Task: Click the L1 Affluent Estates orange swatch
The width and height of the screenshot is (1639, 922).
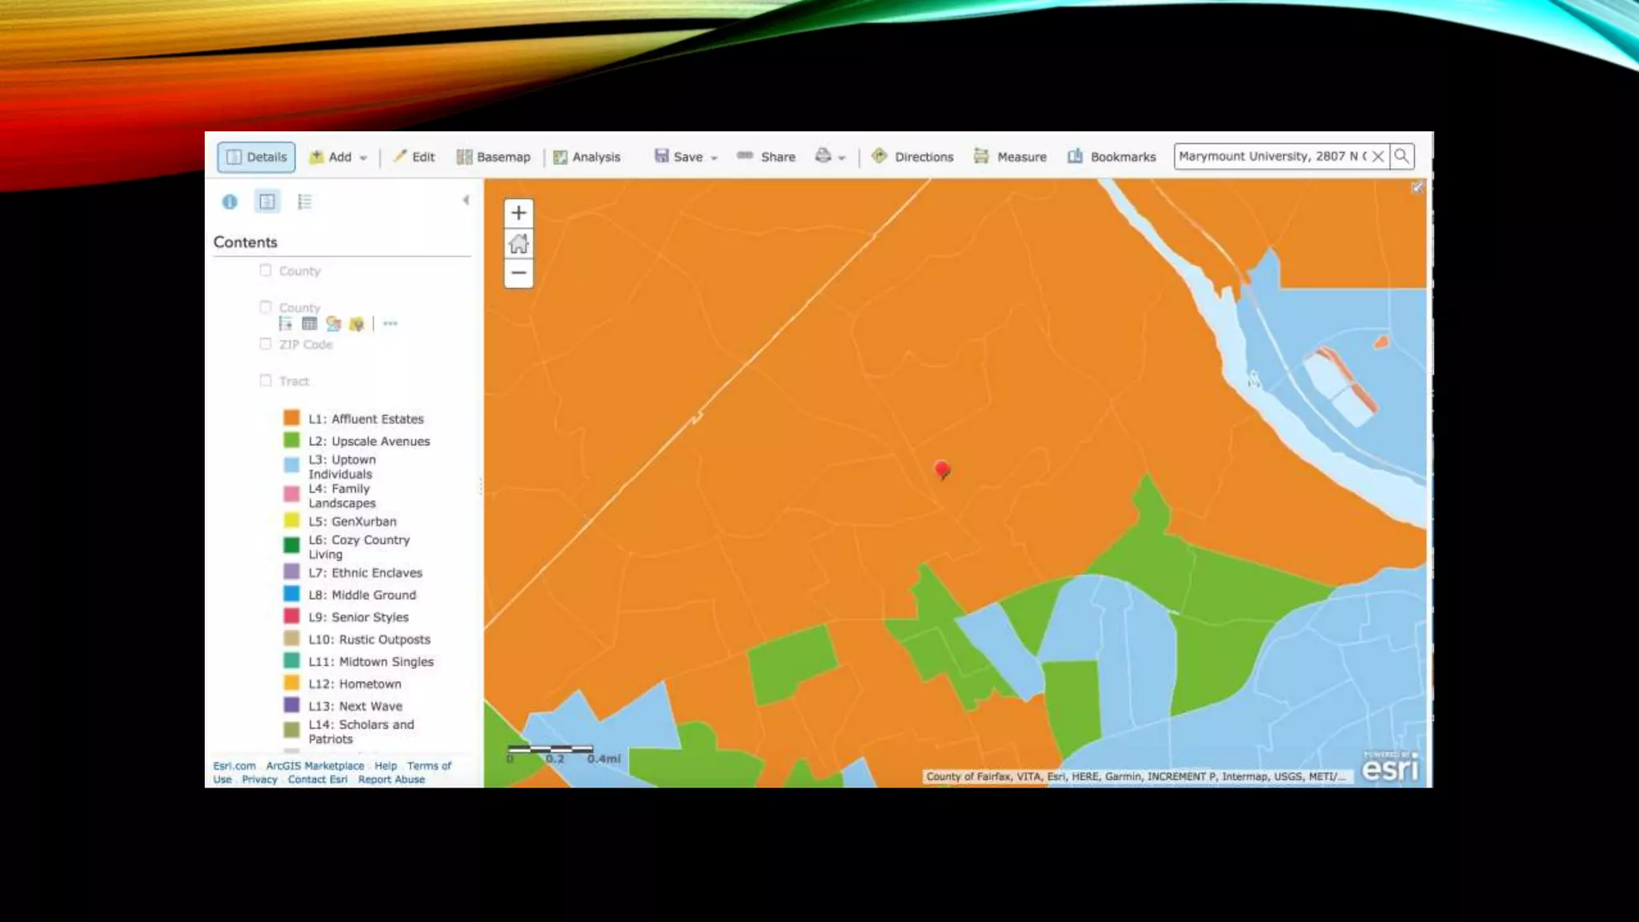Action: 291,418
